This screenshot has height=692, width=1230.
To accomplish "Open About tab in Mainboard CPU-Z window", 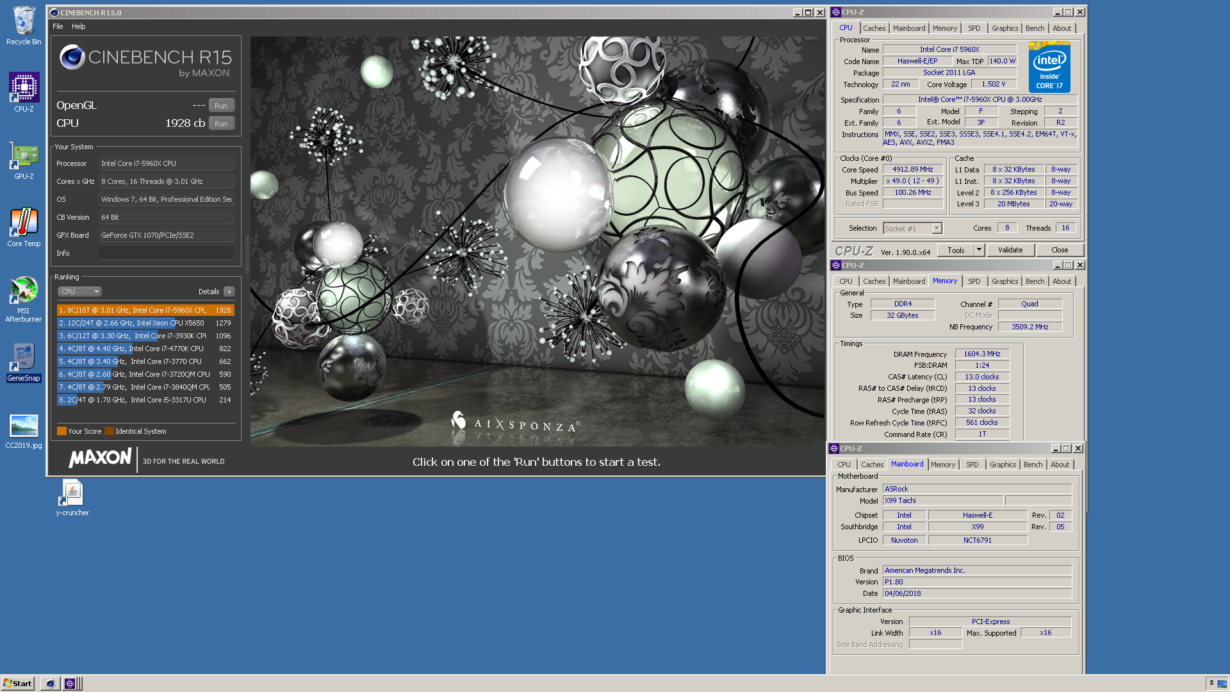I will coord(1060,465).
